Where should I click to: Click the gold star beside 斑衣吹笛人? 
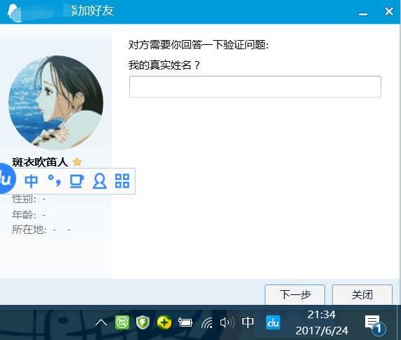(77, 162)
